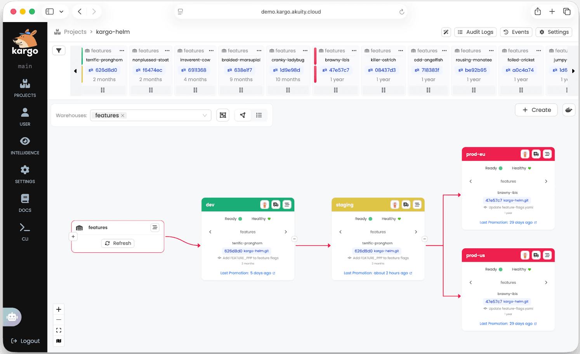Click the truck icon on prod-eu stage
This screenshot has height=354, width=580.
click(536, 154)
